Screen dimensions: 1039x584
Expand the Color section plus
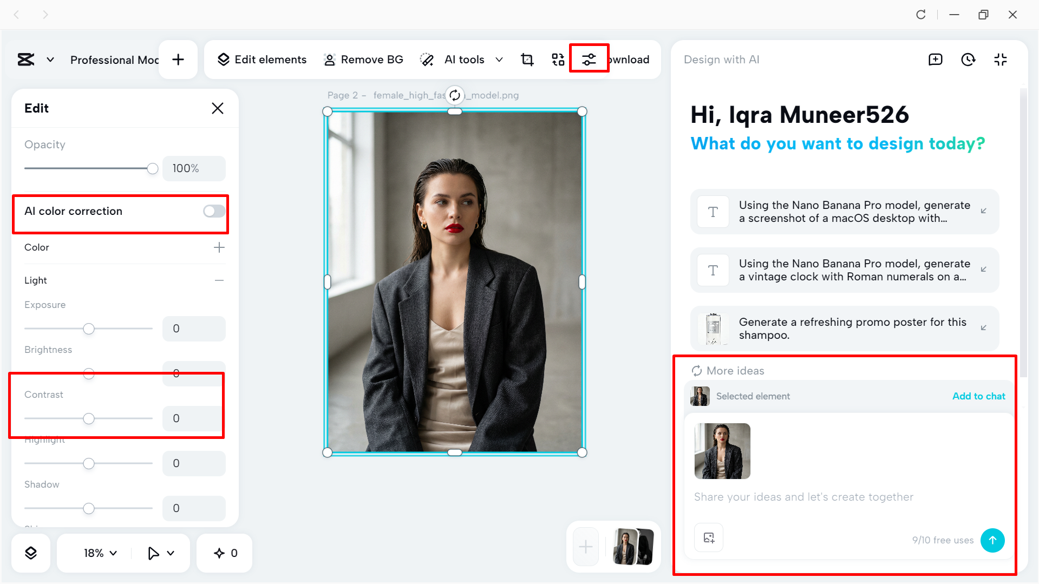tap(219, 247)
